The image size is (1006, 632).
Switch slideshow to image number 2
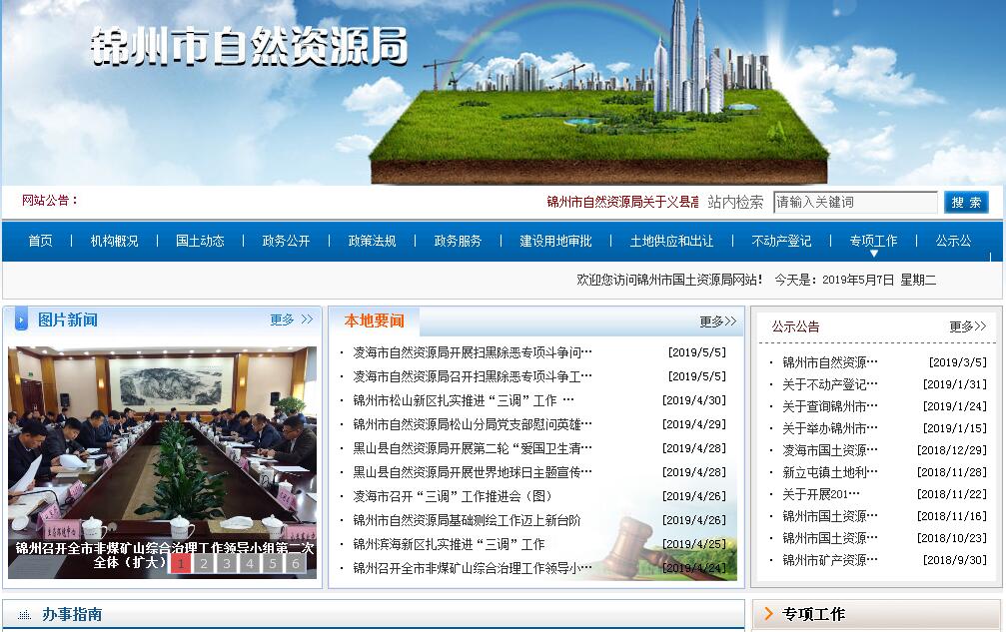pyautogui.click(x=204, y=563)
